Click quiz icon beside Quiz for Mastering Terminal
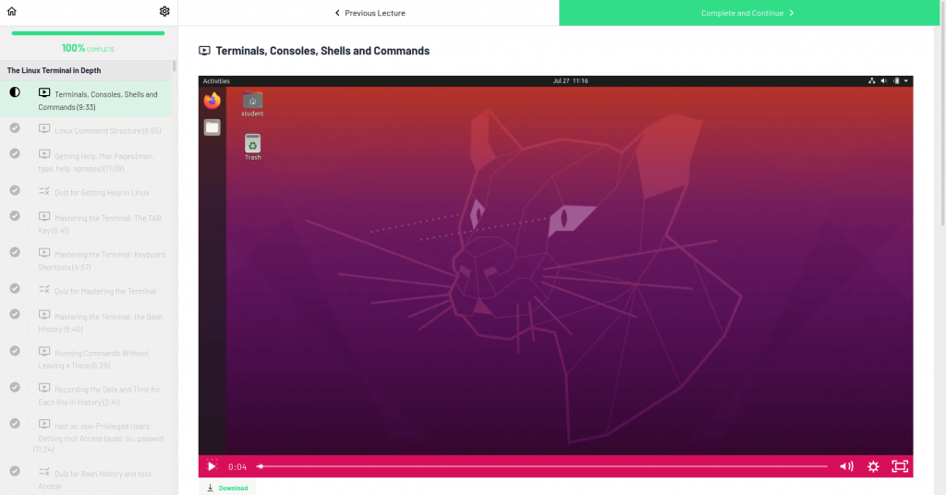 point(44,289)
